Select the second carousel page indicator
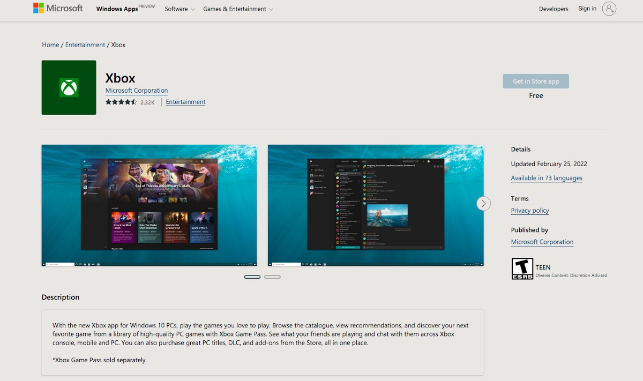This screenshot has width=643, height=381. [272, 277]
